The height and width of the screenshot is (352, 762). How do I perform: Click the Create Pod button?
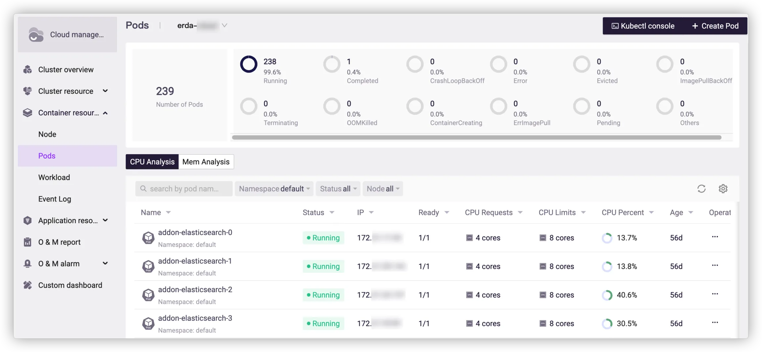click(x=715, y=26)
